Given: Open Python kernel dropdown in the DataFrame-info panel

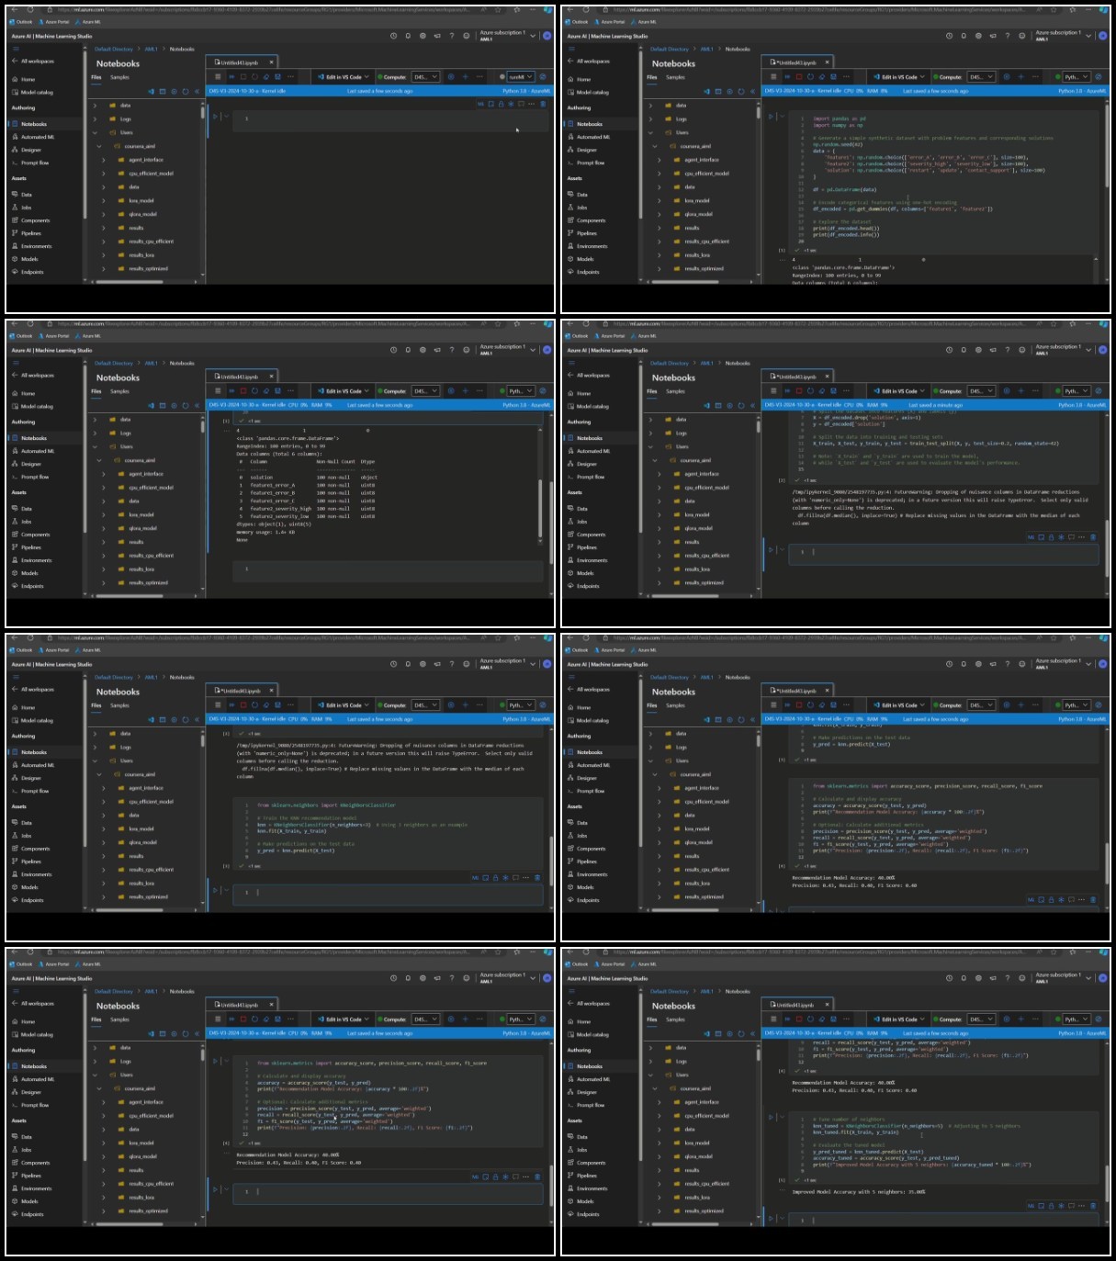Looking at the screenshot, I should (x=521, y=391).
